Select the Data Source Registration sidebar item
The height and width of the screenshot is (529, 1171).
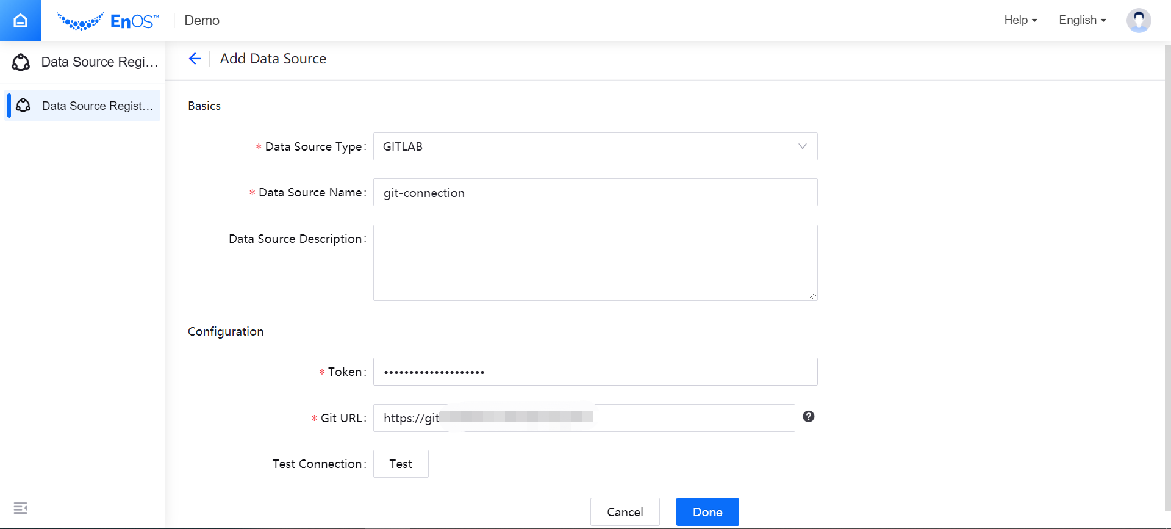83,106
